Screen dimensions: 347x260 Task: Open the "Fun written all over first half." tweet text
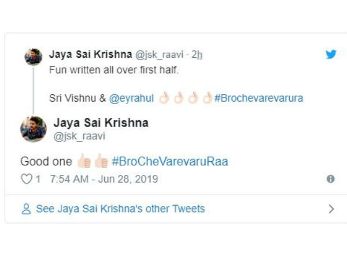pos(114,70)
